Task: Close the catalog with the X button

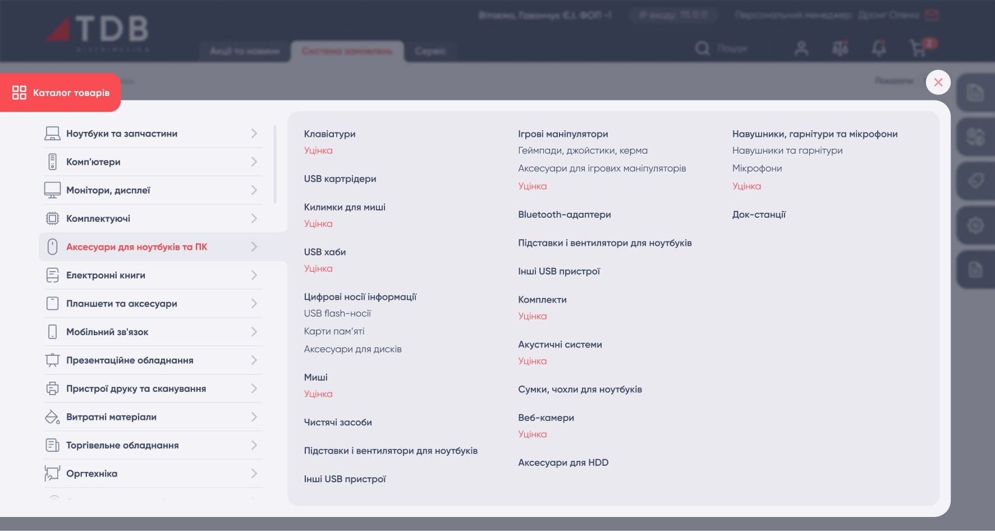Action: 938,83
